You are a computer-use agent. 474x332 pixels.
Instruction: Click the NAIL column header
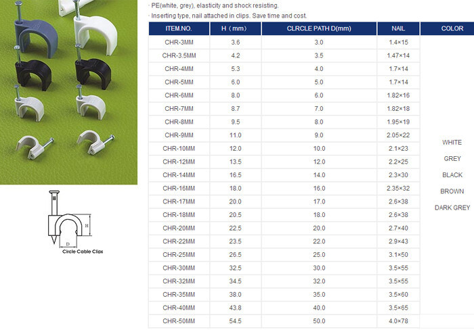pyautogui.click(x=398, y=29)
